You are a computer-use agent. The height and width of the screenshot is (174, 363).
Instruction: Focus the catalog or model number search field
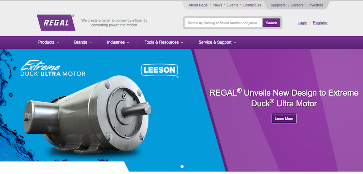223,23
